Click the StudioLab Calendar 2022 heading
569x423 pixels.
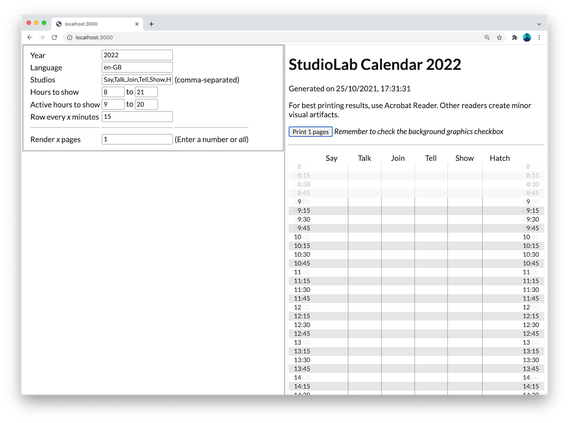(375, 65)
